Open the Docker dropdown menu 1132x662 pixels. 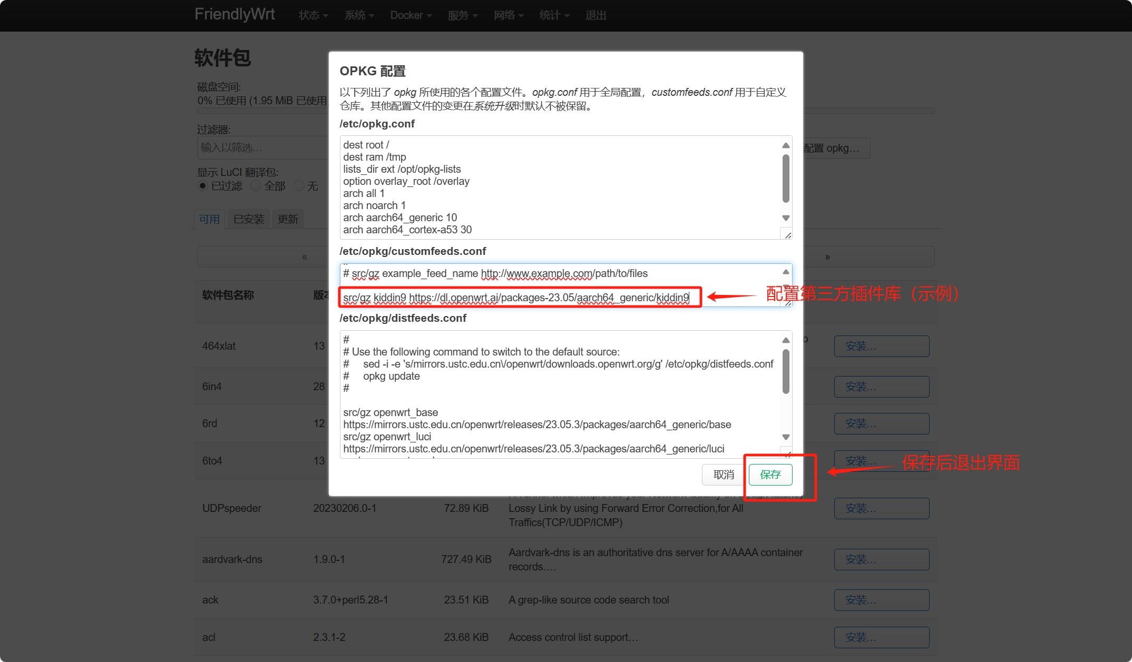point(411,15)
